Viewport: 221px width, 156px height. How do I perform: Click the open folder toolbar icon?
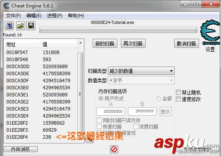click(x=20, y=26)
